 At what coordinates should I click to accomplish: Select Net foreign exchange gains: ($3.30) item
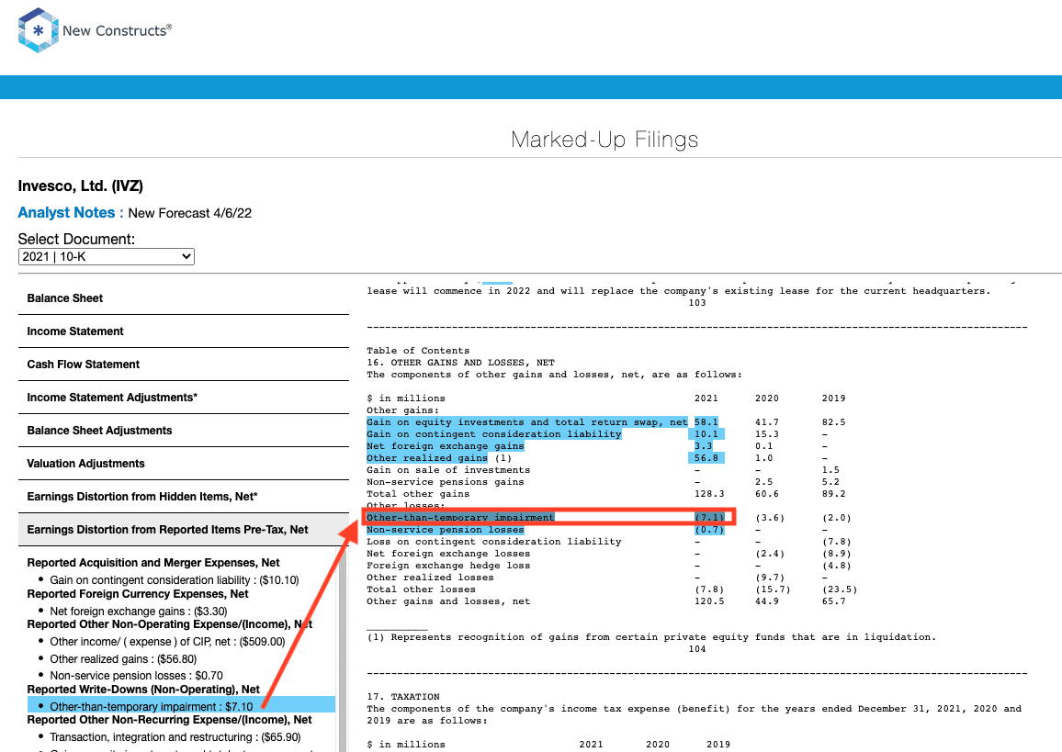(138, 612)
